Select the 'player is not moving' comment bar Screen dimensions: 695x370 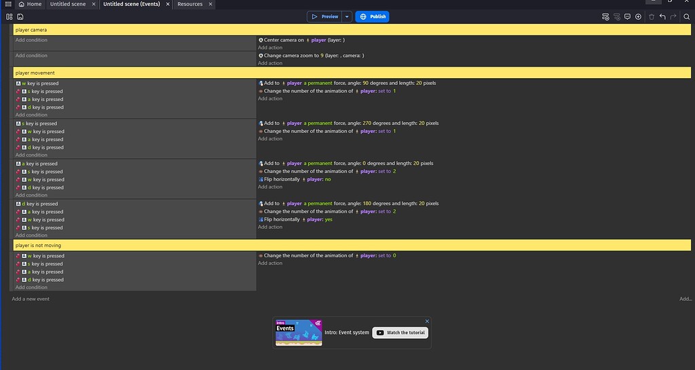point(352,246)
